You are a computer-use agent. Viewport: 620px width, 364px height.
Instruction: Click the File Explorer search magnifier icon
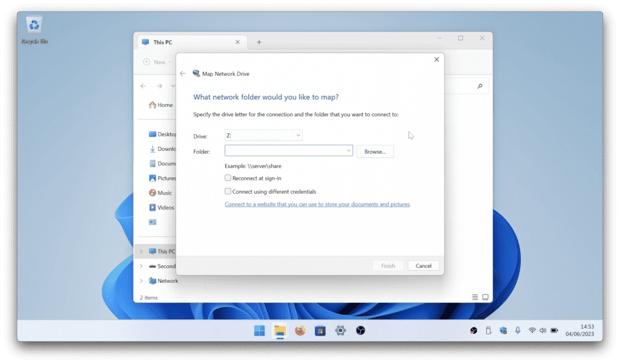pyautogui.click(x=480, y=86)
